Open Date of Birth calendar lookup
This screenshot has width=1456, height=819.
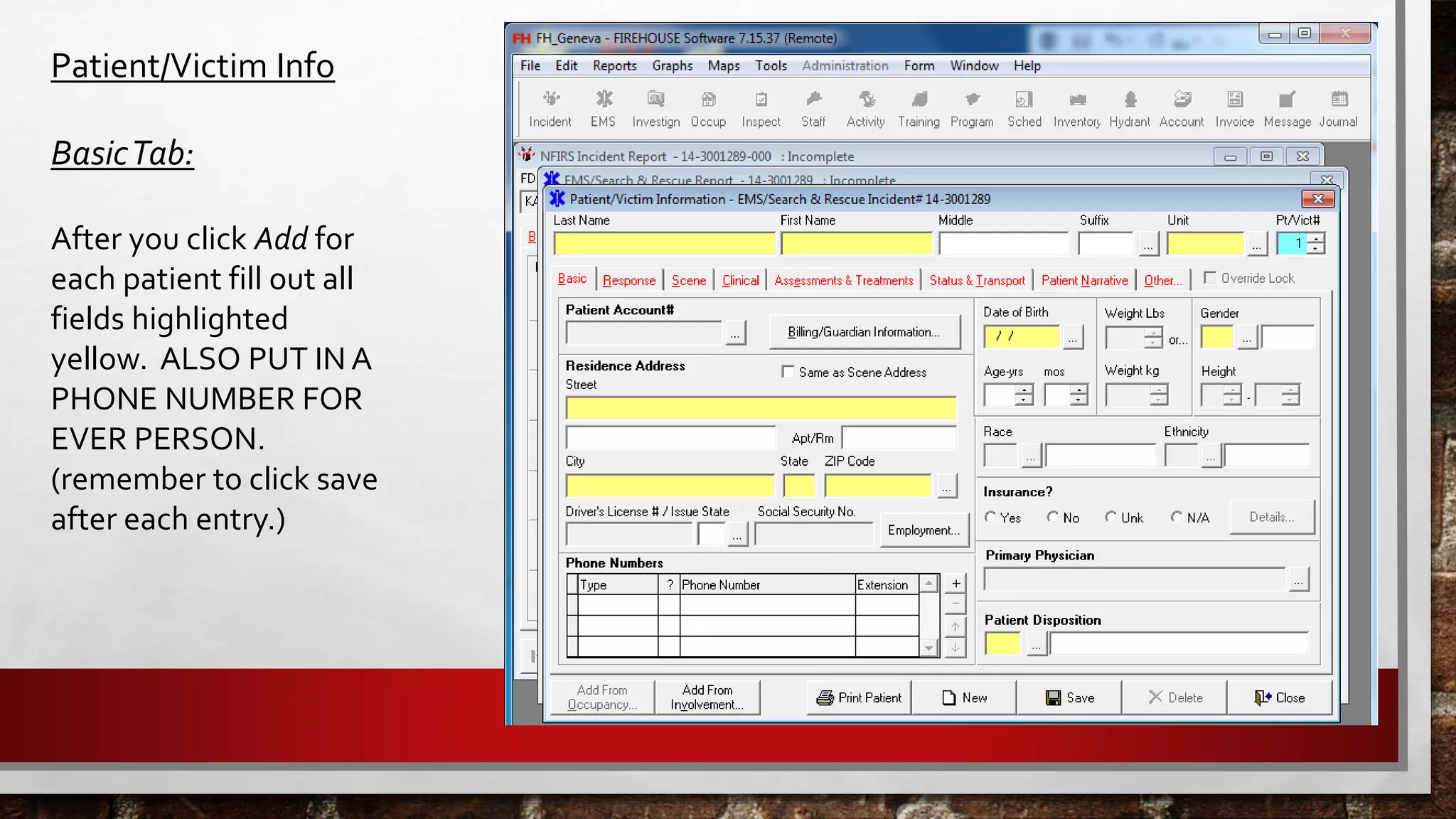tap(1073, 337)
